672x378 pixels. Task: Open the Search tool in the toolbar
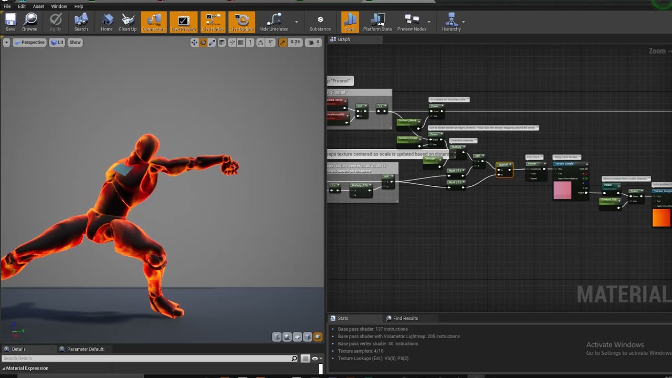pyautogui.click(x=81, y=22)
